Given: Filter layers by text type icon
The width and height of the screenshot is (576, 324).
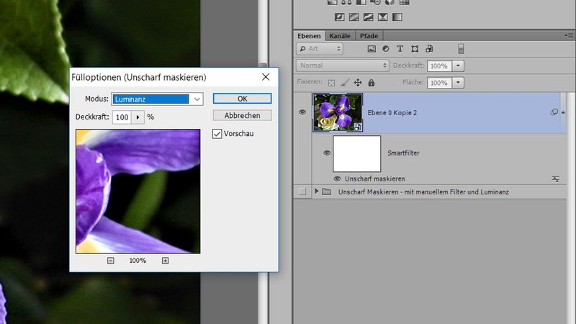Looking at the screenshot, I should (x=400, y=49).
